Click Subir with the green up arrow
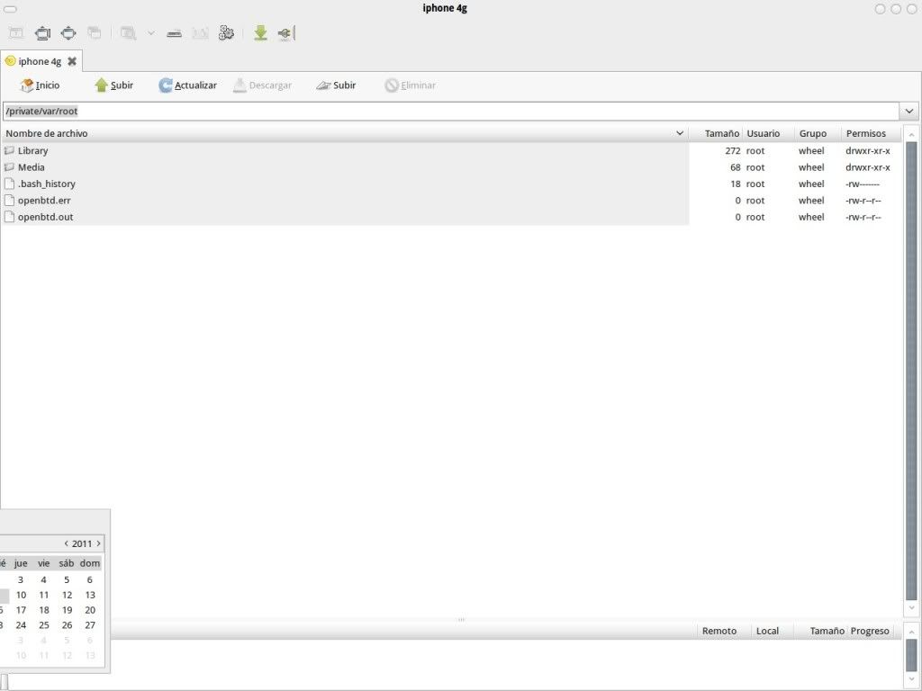 click(114, 85)
